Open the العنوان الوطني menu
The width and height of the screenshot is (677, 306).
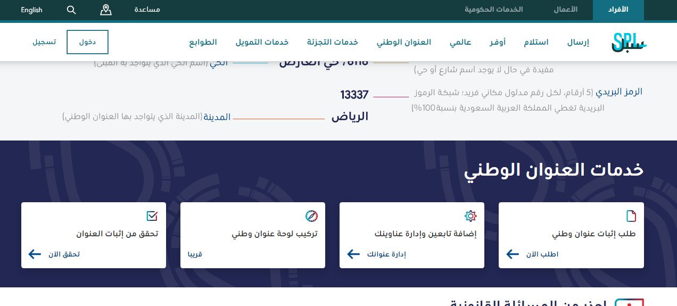click(404, 42)
